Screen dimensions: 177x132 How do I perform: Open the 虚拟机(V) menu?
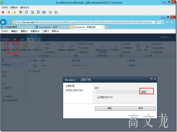[x=25, y=7]
